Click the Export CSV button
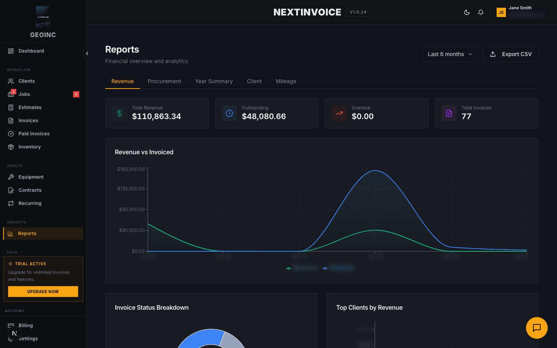557x348 pixels. tap(511, 54)
